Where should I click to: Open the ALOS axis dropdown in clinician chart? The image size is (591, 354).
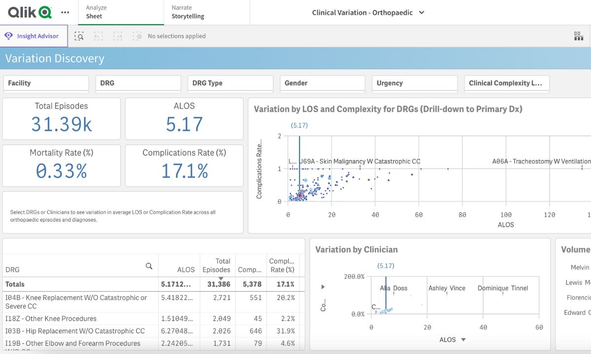coord(463,340)
